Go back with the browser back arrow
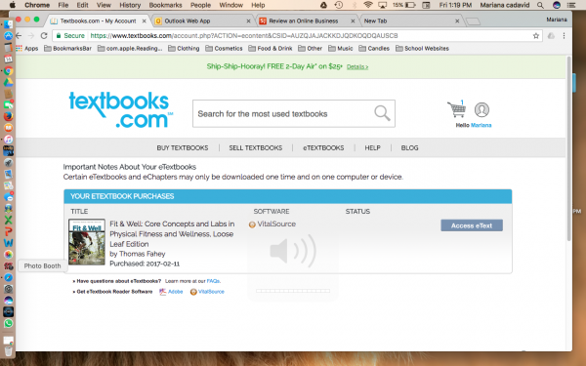Screen dimensions: 586x366 (x=19, y=35)
